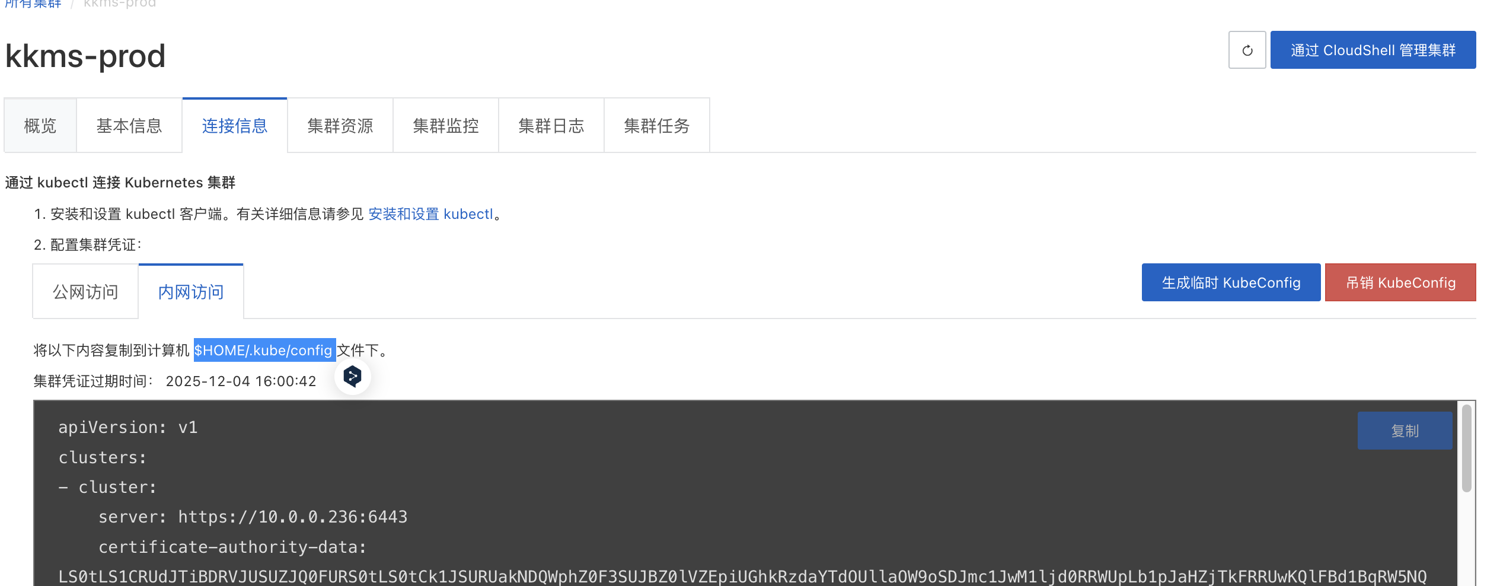This screenshot has height=586, width=1500.
Task: Navigate back via 所有集群 breadcrumb
Action: pyautogui.click(x=33, y=4)
